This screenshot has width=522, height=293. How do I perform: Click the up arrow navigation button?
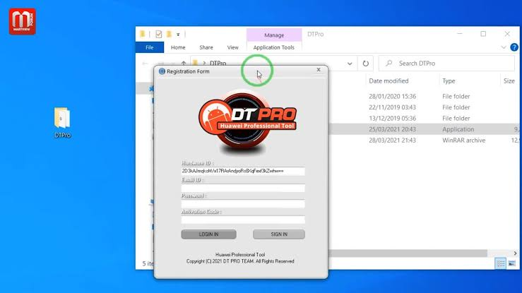(x=184, y=64)
